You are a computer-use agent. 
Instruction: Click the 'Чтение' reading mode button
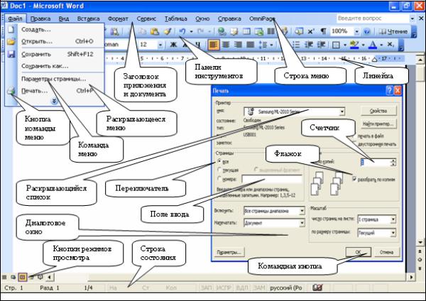point(393,31)
